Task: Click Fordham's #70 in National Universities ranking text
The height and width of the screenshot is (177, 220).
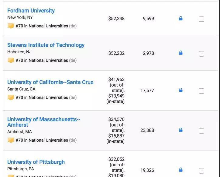Action: point(42,26)
